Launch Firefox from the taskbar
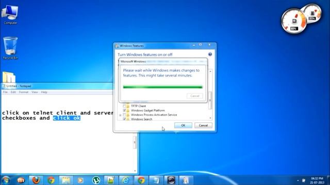The width and height of the screenshot is (330, 185). pyautogui.click(x=36, y=180)
